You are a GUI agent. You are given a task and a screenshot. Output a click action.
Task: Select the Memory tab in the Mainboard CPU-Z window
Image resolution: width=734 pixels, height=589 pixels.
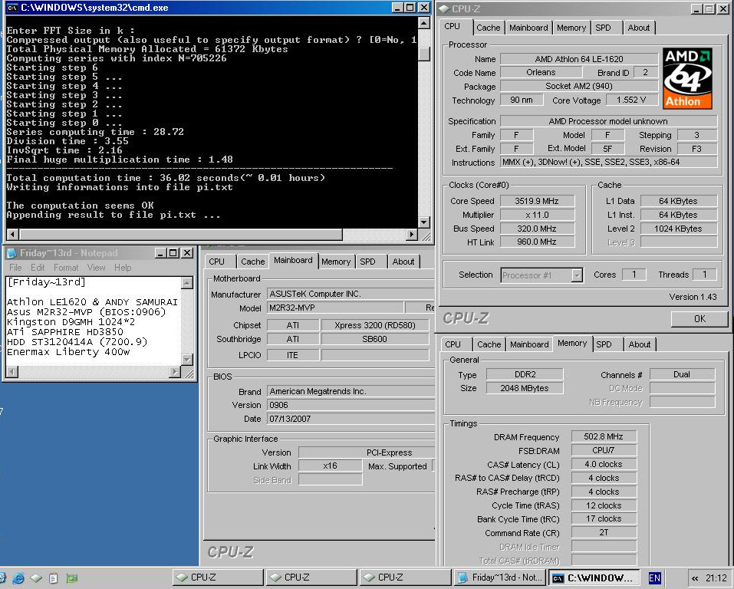[x=336, y=262]
